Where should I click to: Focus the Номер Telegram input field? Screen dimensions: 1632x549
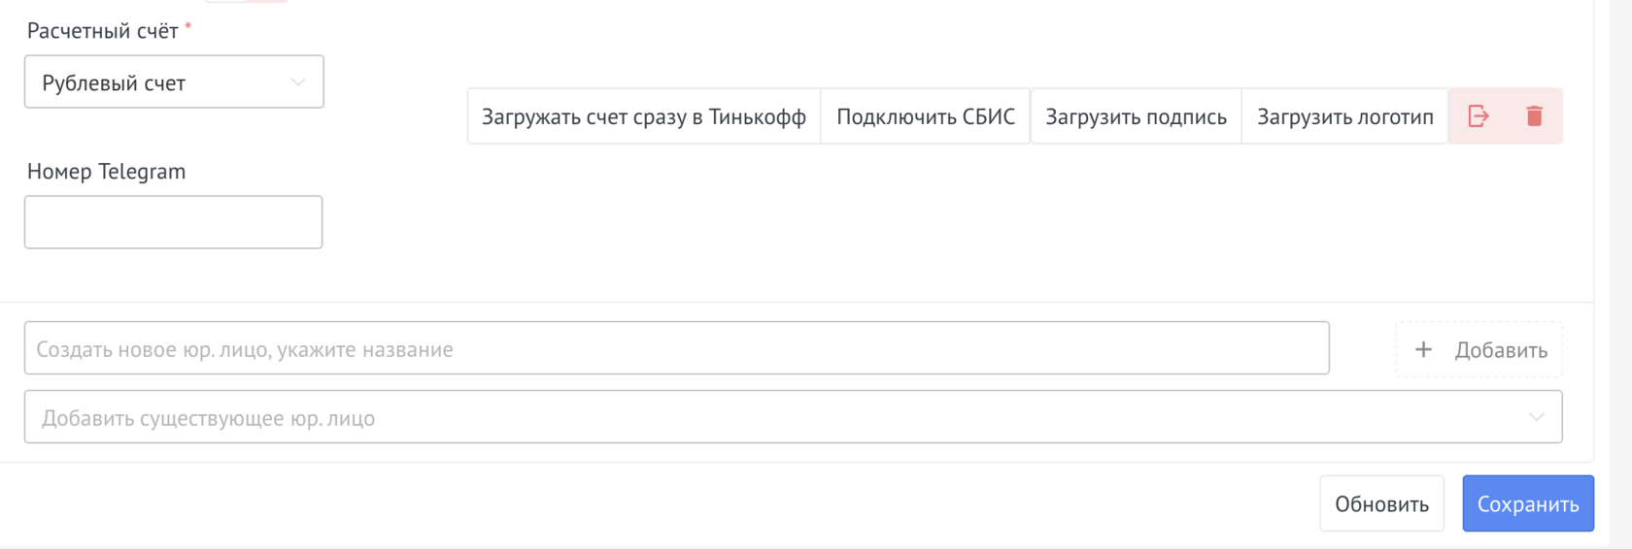(x=173, y=222)
